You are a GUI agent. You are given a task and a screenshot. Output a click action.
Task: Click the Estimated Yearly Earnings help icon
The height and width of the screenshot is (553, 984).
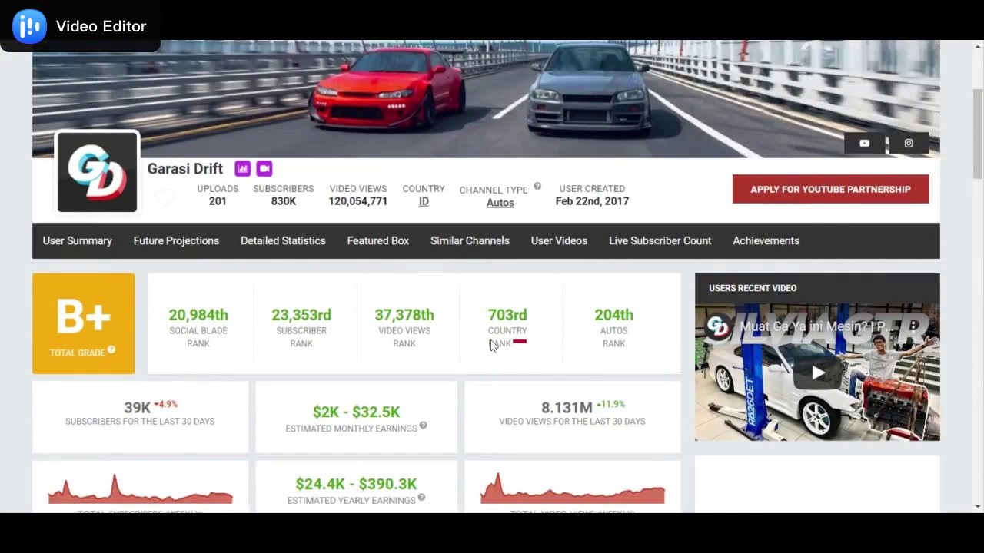tap(421, 498)
